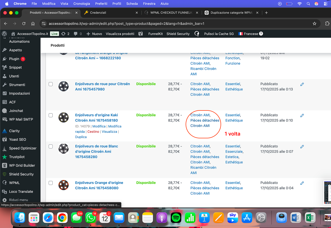Expand the Nuovo menu in admin bar
Image resolution: width=331 pixels, height=228 pixels.
click(94, 34)
